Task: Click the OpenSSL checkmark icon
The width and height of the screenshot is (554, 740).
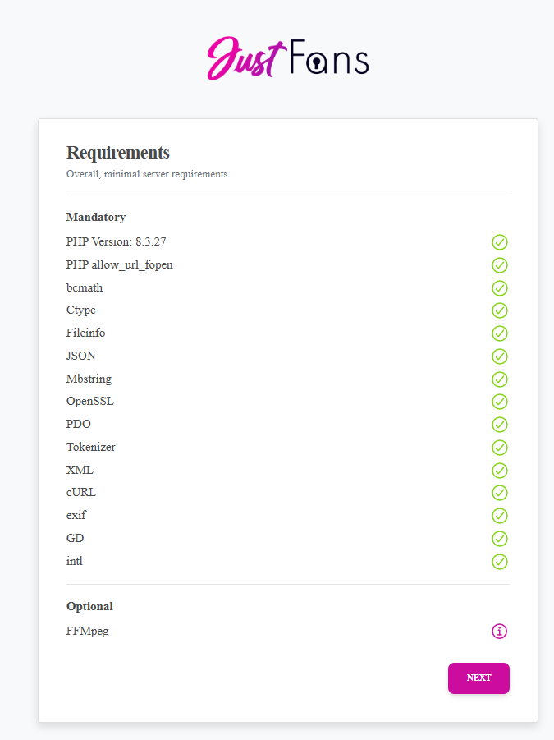Action: pyautogui.click(x=500, y=402)
